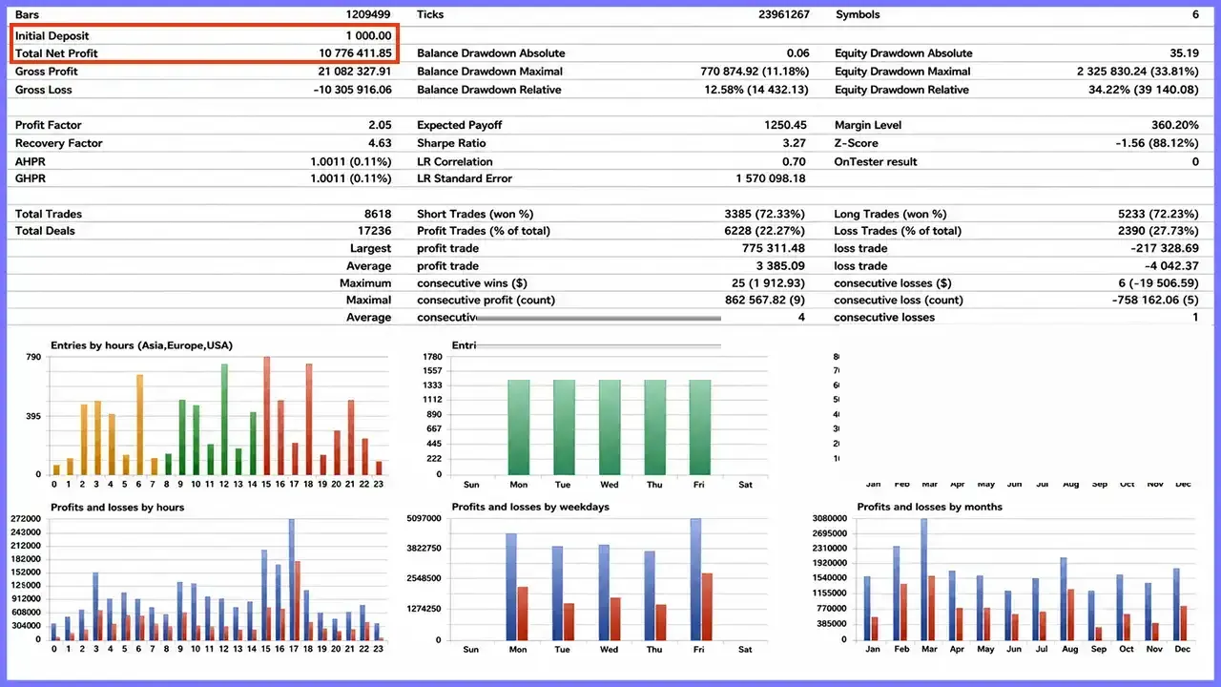Click the Profits and losses by weekdays title
Screen dimensions: 1221x687
click(x=530, y=508)
